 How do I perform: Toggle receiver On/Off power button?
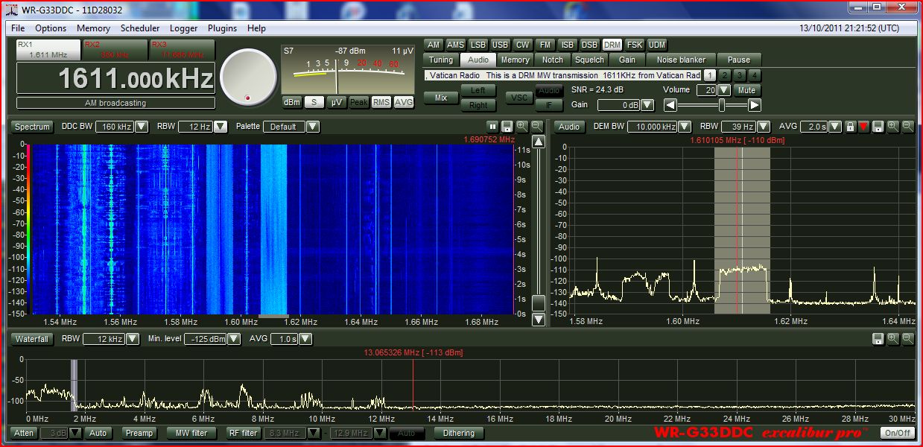pos(897,433)
